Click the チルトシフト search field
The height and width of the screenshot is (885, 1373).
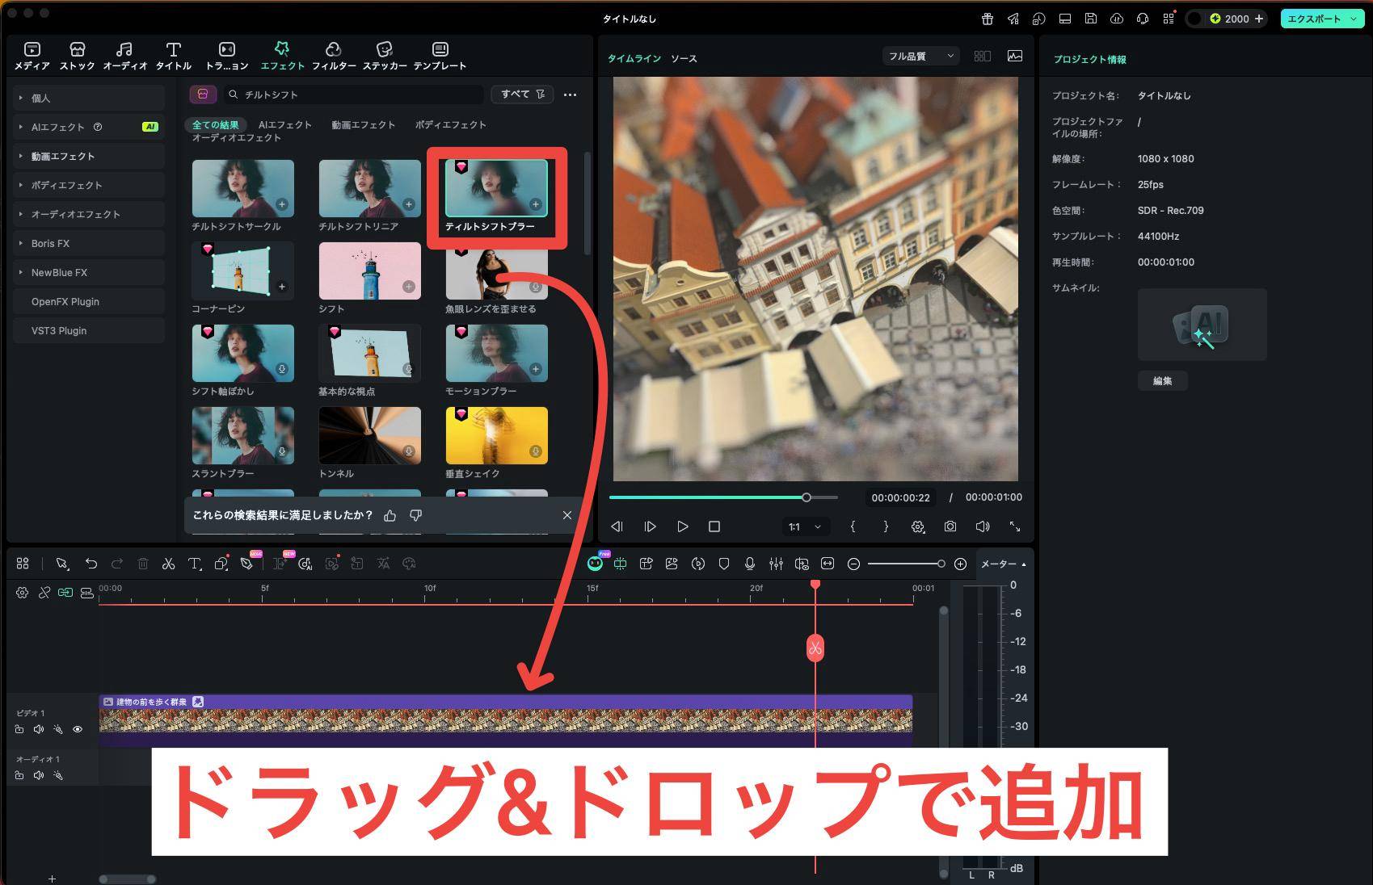tap(354, 94)
